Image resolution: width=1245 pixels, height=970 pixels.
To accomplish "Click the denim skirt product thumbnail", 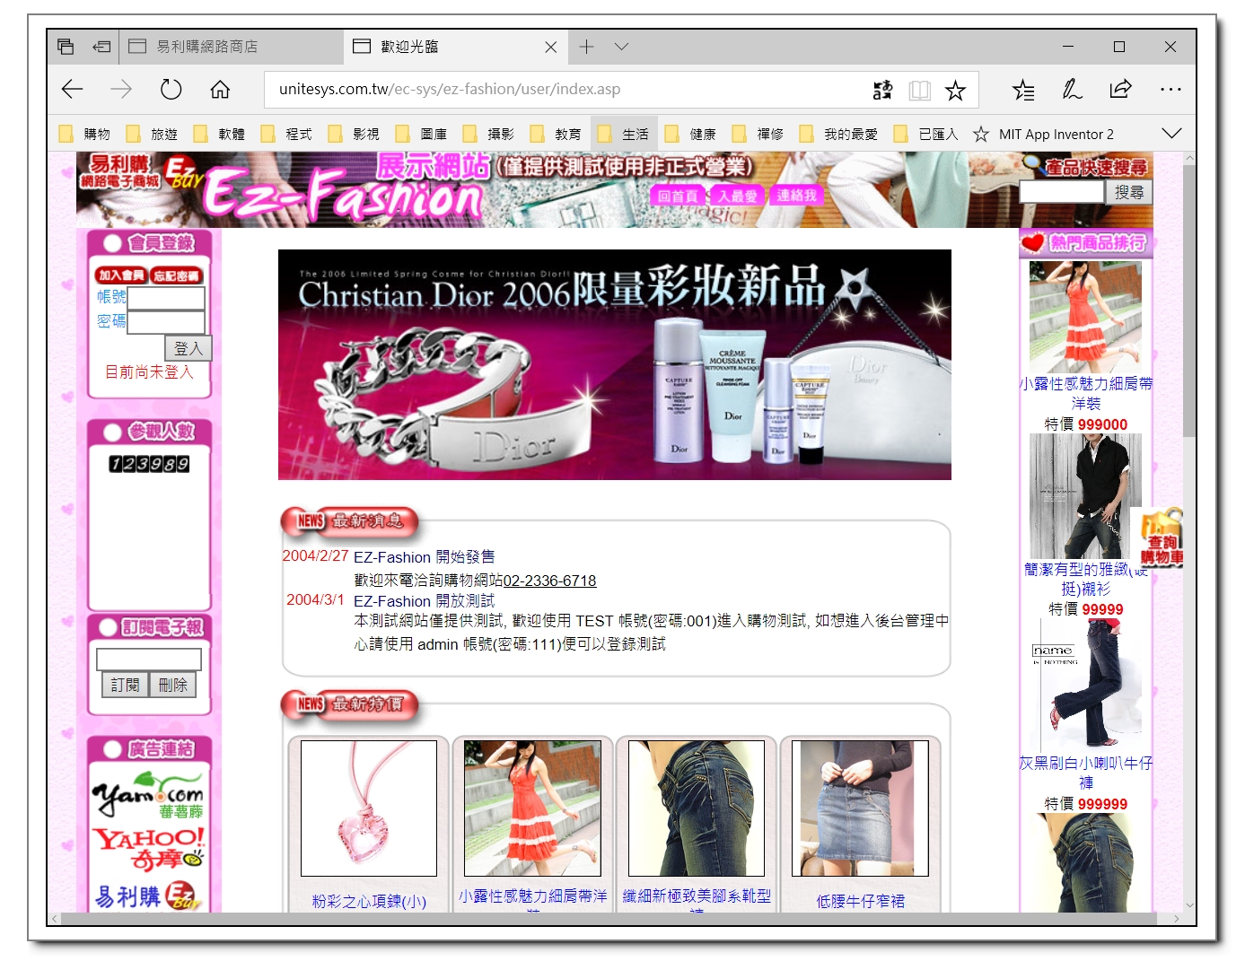I will click(x=860, y=808).
